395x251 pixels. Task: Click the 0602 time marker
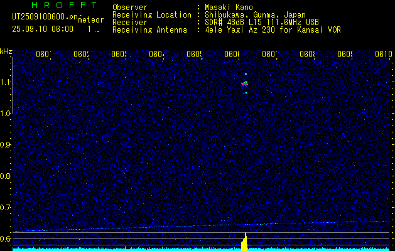point(82,54)
